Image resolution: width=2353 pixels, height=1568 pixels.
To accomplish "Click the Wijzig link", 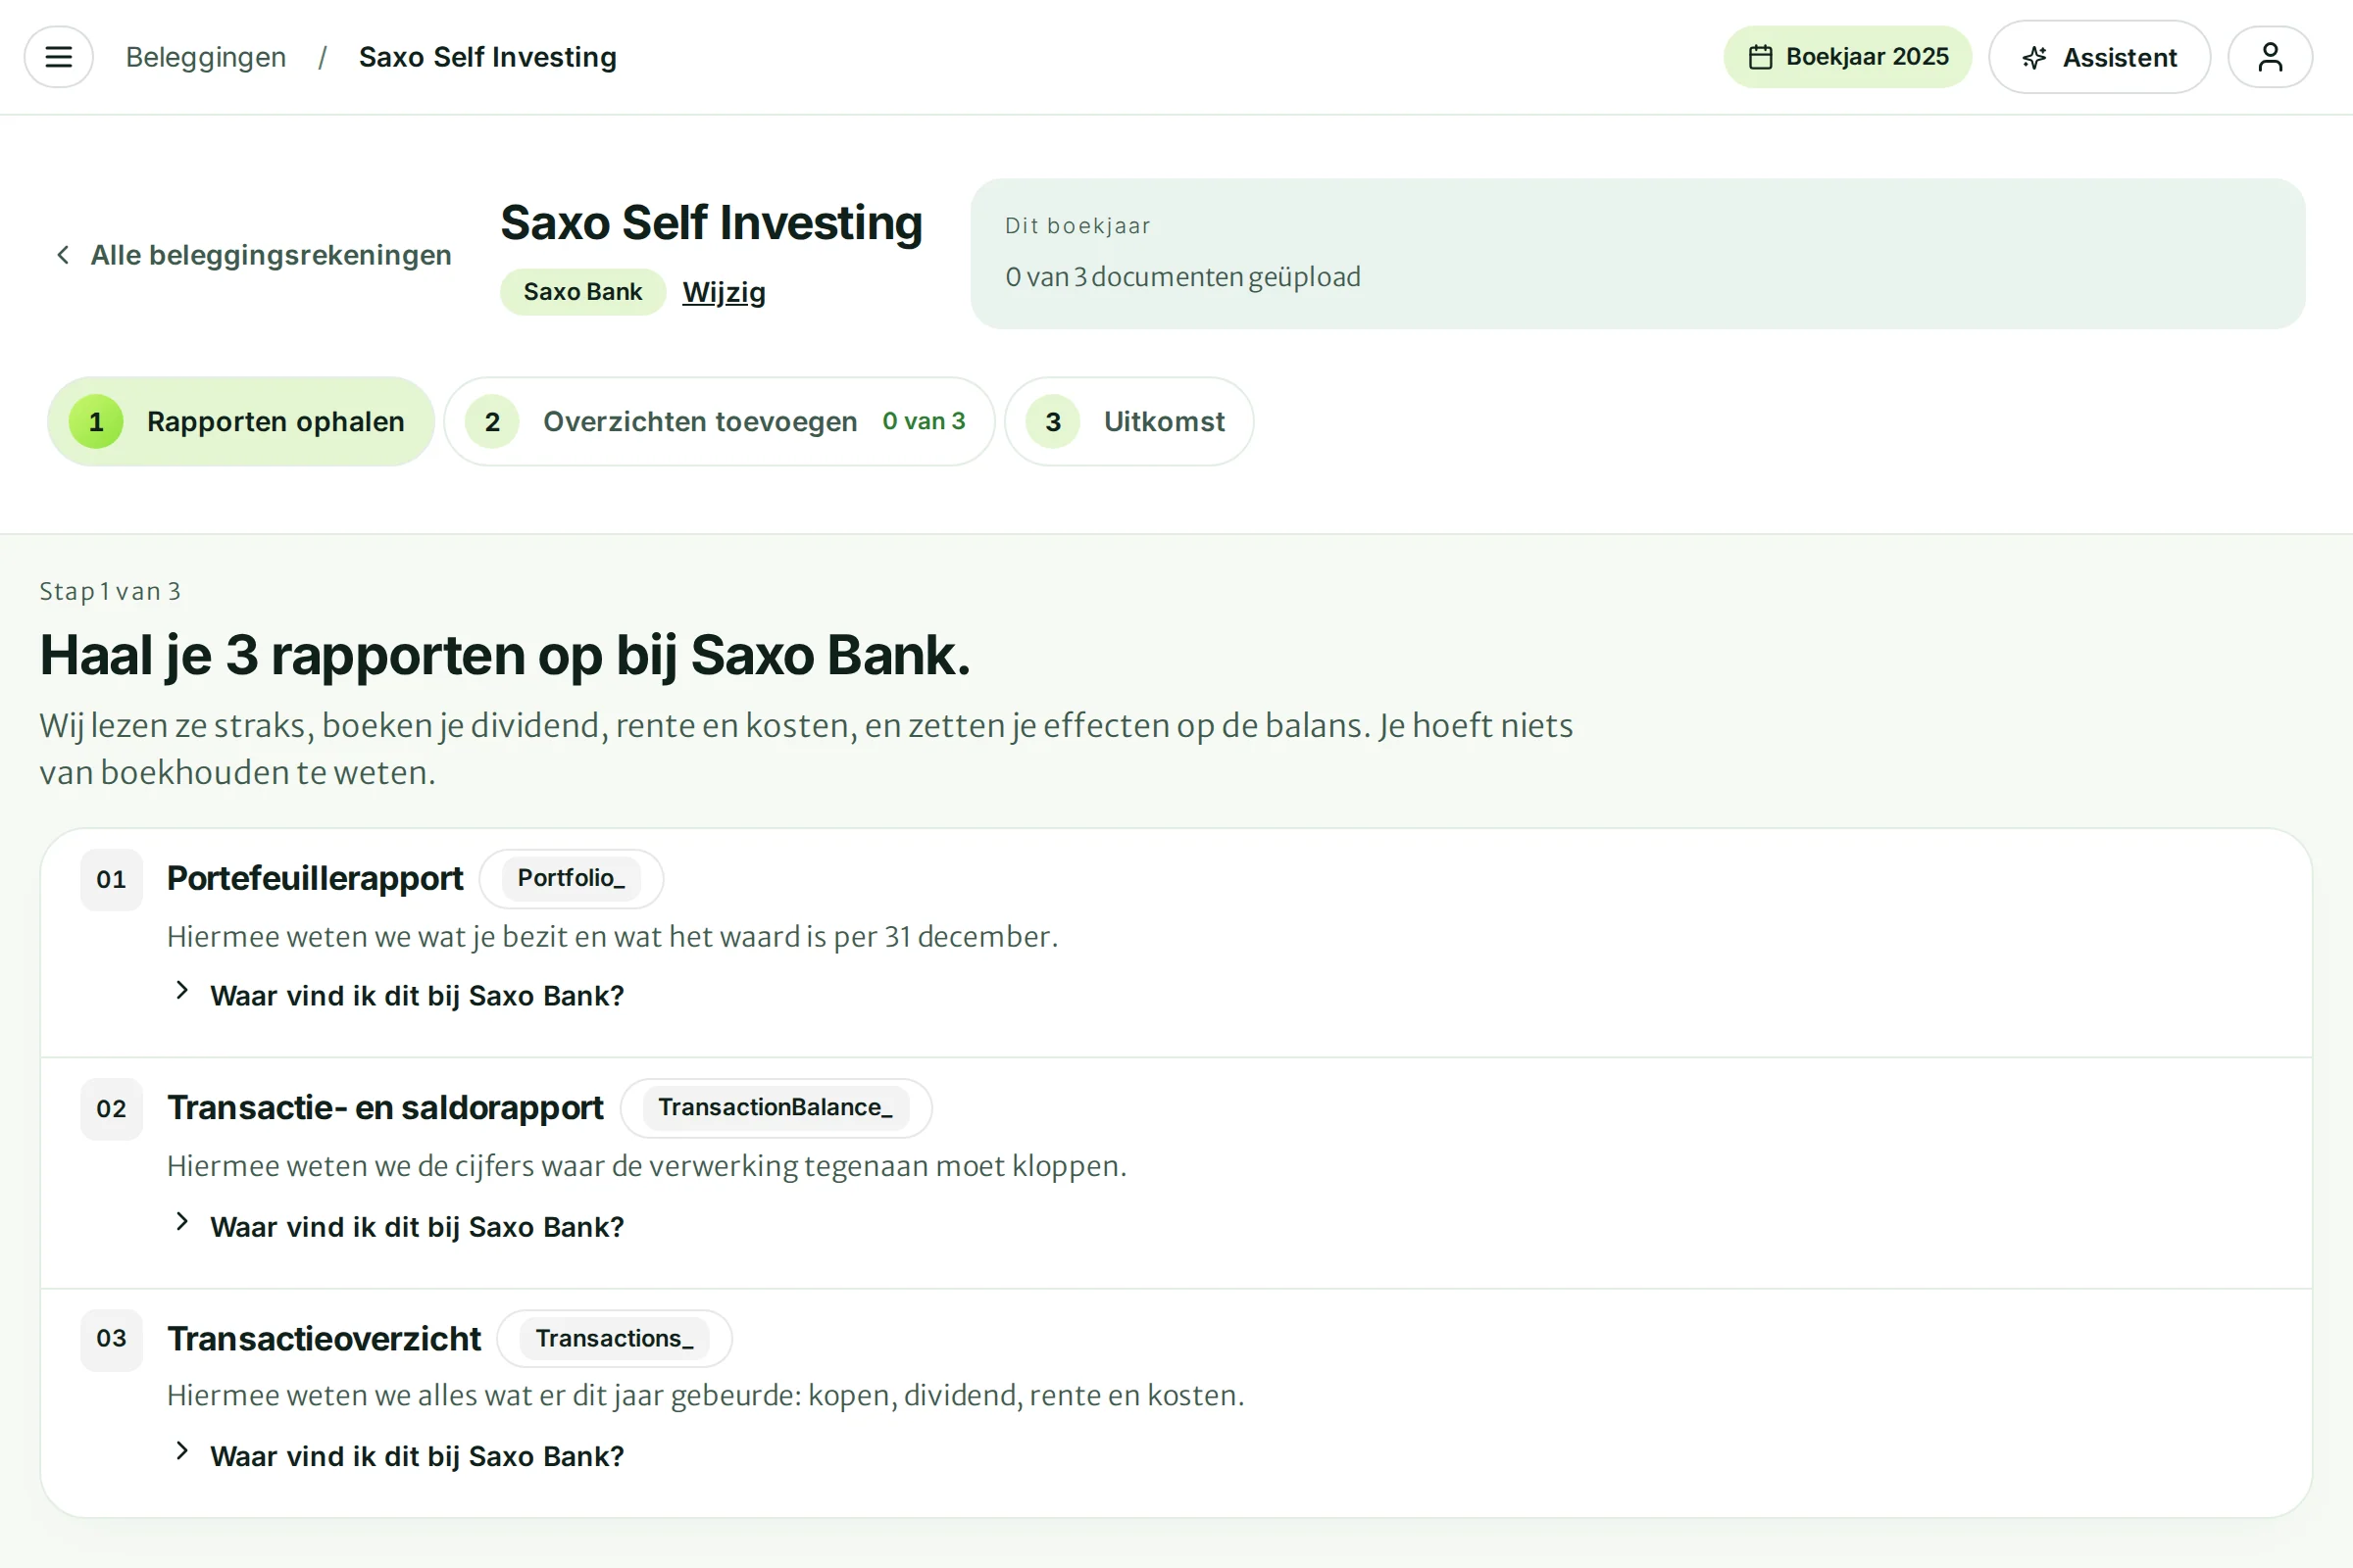I will click(724, 292).
